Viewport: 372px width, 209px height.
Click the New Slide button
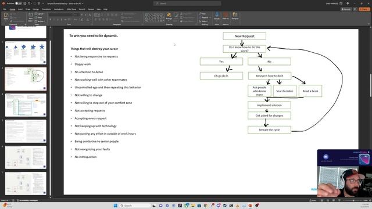pos(31,17)
